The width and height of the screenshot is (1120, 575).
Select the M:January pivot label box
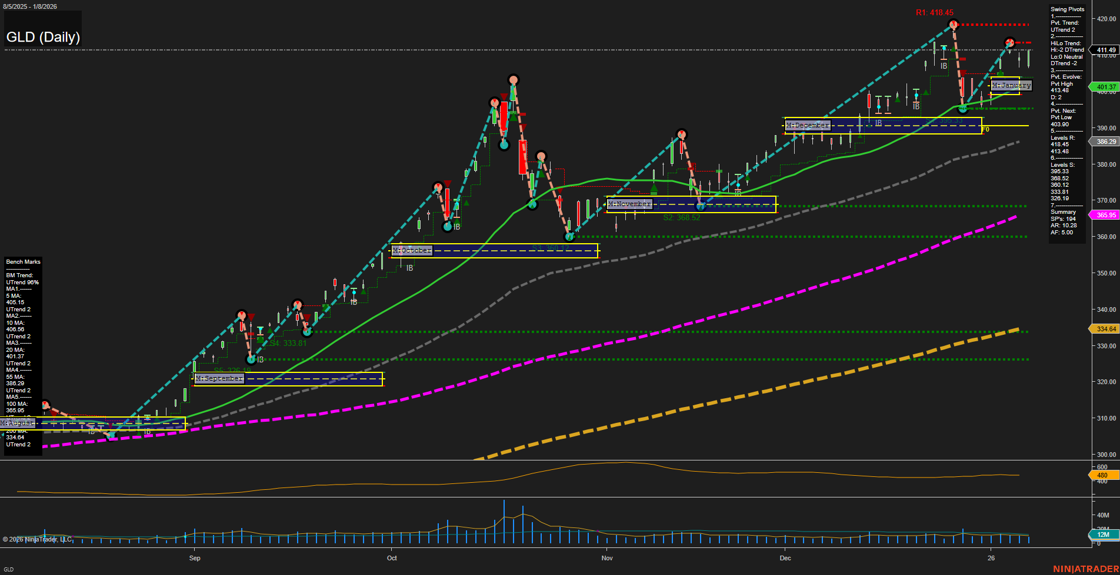pos(1010,85)
